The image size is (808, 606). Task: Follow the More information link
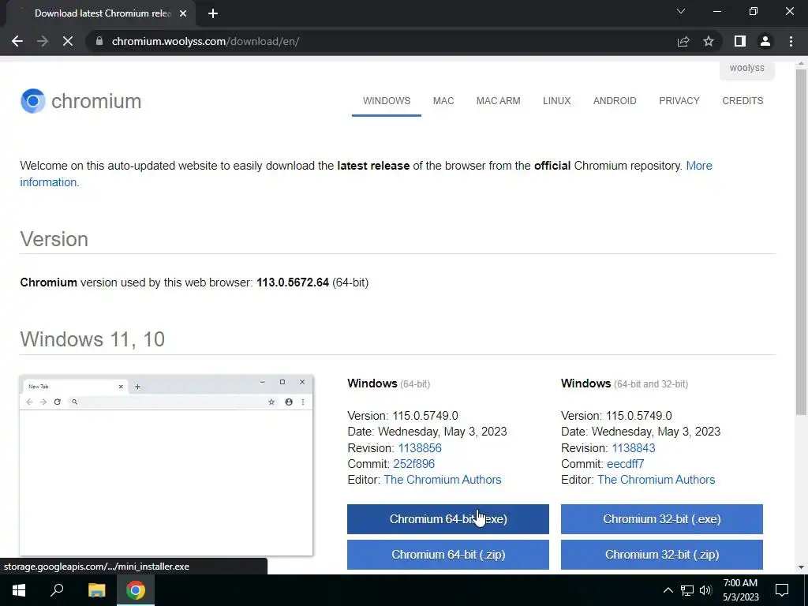coord(699,166)
